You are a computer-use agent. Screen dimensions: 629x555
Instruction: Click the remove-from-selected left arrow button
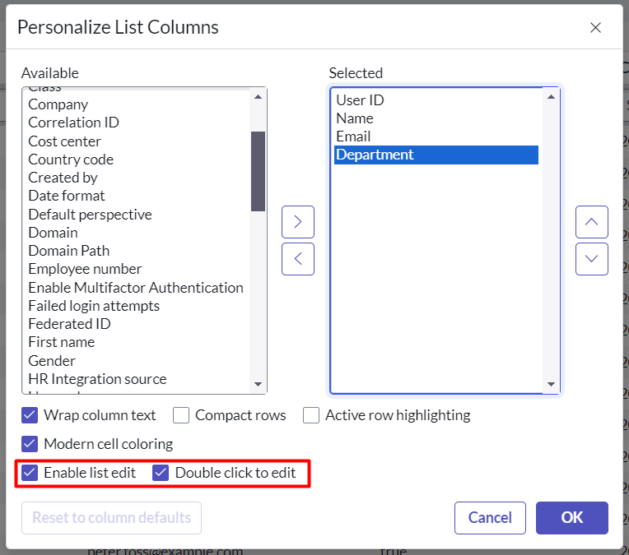(298, 259)
